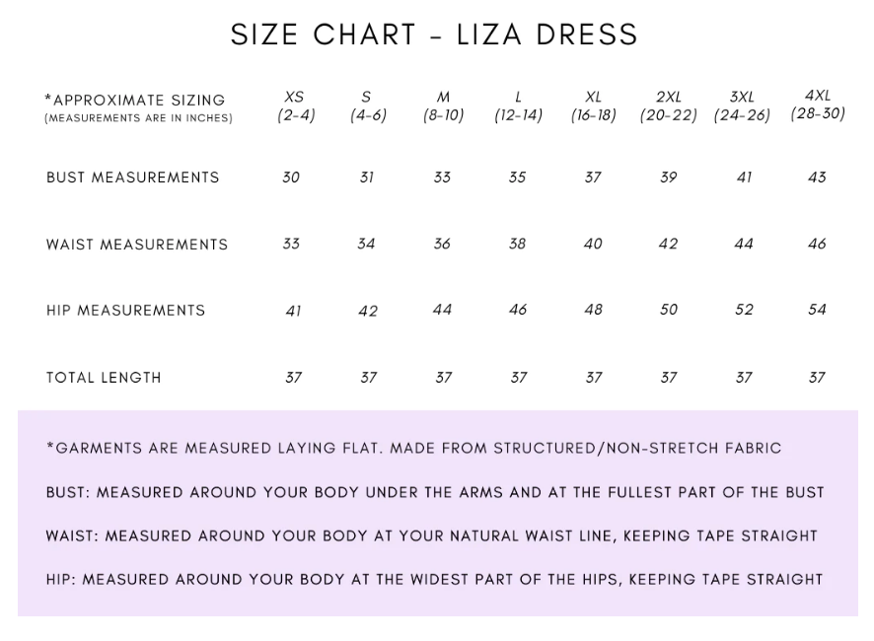Click the Size Chart - Liza Dress title
The width and height of the screenshot is (874, 641).
click(434, 35)
